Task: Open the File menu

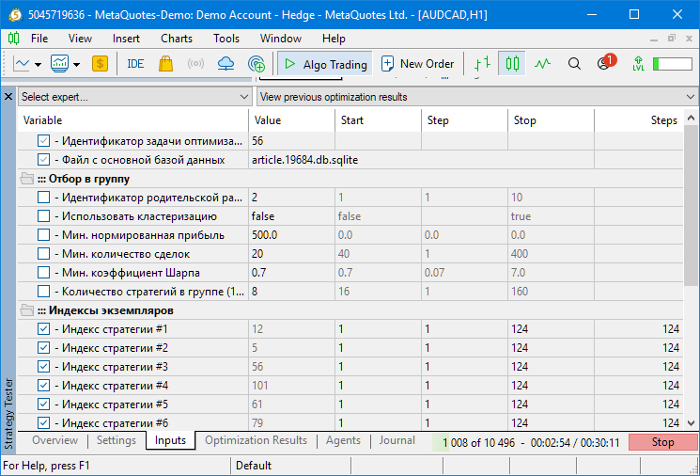Action: point(39,39)
